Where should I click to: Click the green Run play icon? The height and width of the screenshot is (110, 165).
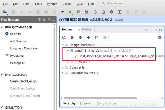[70, 12]
